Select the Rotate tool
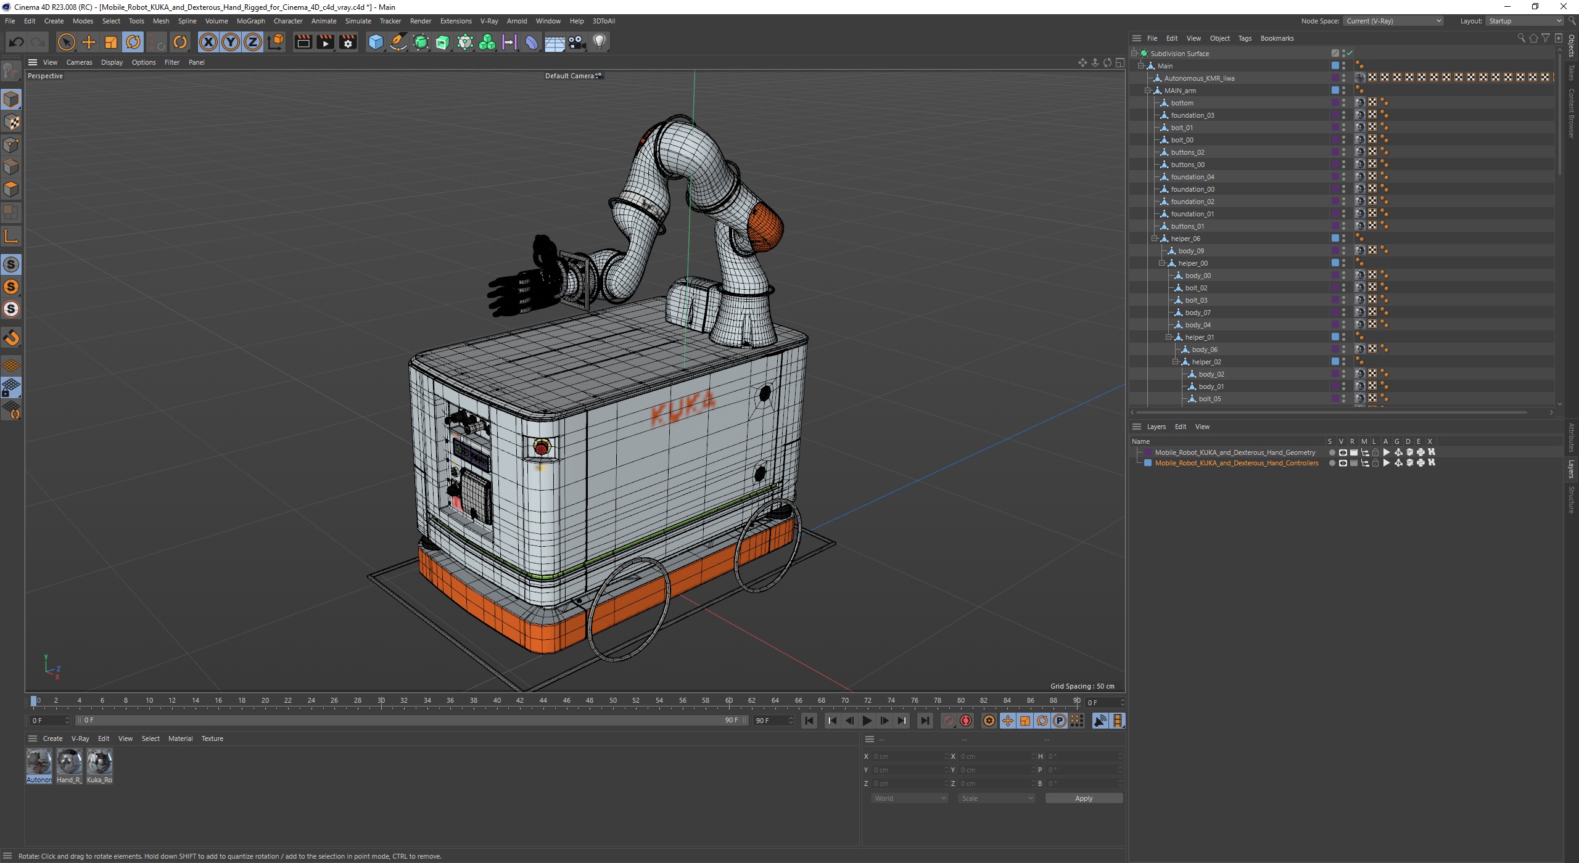Screen dimensions: 1579x863 pyautogui.click(x=133, y=42)
